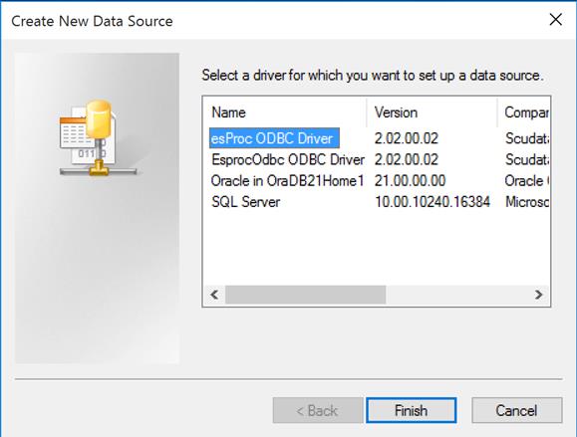The image size is (577, 437).
Task: Select EsprocOdbc ODBC Driver in the list
Action: click(x=288, y=159)
